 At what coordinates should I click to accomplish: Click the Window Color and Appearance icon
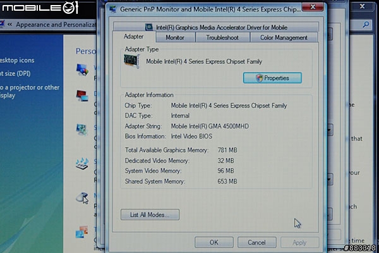[x=82, y=70]
